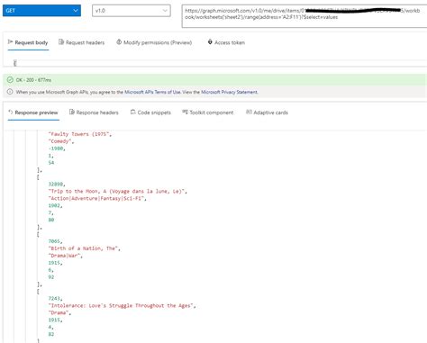The image size is (427, 343).
Task: Click the 1902 year value
Action: (55, 205)
